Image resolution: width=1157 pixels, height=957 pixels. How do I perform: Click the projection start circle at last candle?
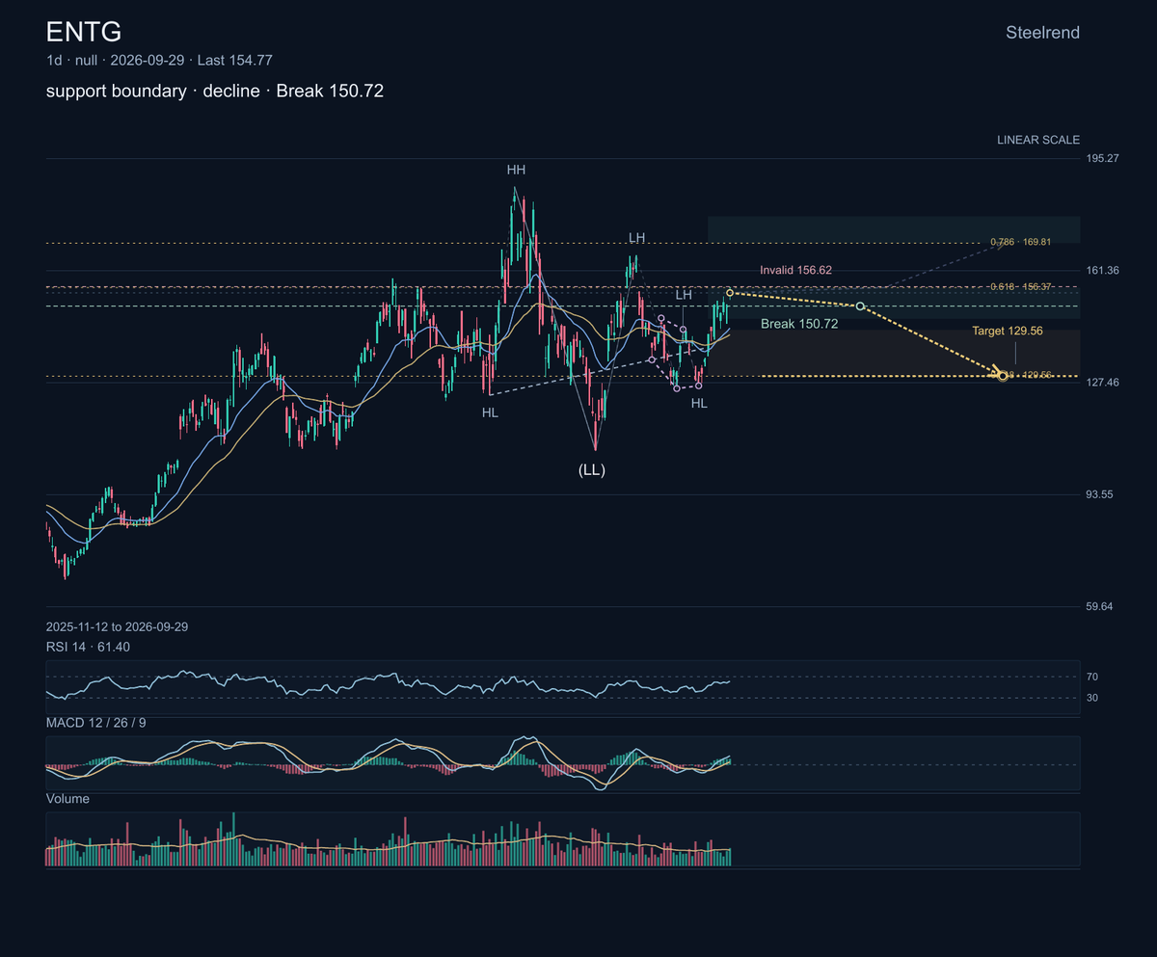coord(730,292)
